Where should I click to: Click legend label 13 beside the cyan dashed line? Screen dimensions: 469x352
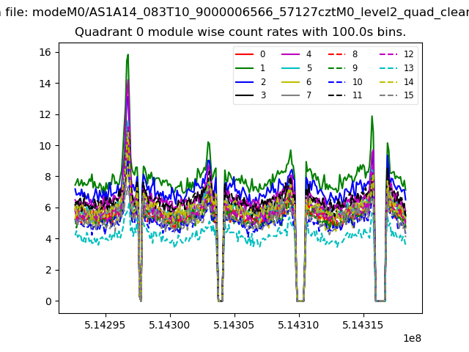408,68
